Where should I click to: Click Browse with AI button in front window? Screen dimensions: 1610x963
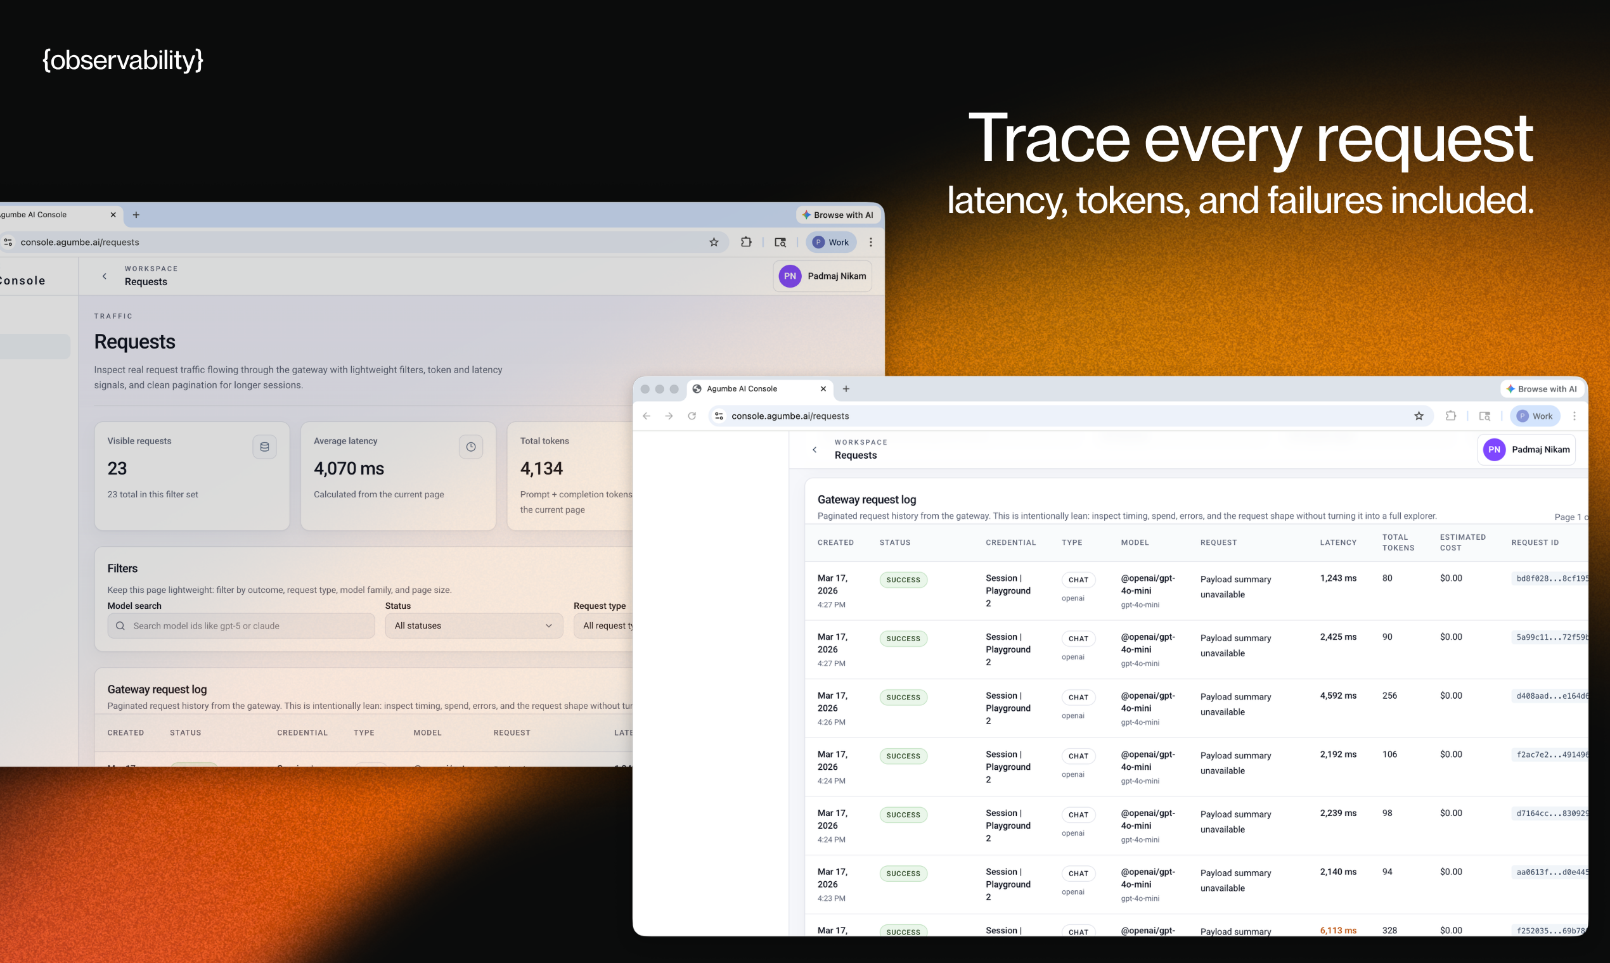click(1541, 389)
